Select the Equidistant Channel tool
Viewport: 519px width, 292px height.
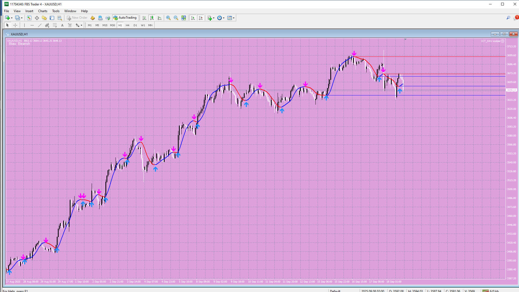pos(47,25)
